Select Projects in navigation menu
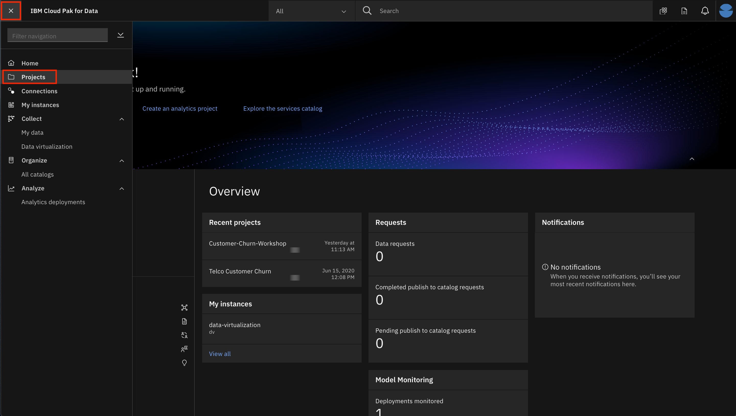Viewport: 736px width, 416px height. pyautogui.click(x=33, y=77)
